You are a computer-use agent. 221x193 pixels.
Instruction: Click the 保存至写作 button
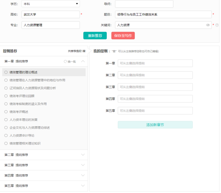click(x=123, y=35)
